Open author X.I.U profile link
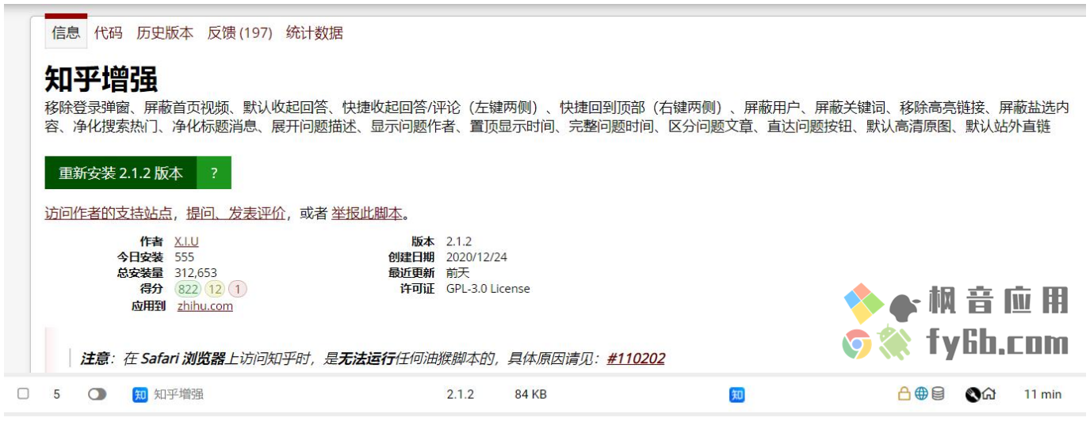The image size is (1090, 421). [186, 241]
